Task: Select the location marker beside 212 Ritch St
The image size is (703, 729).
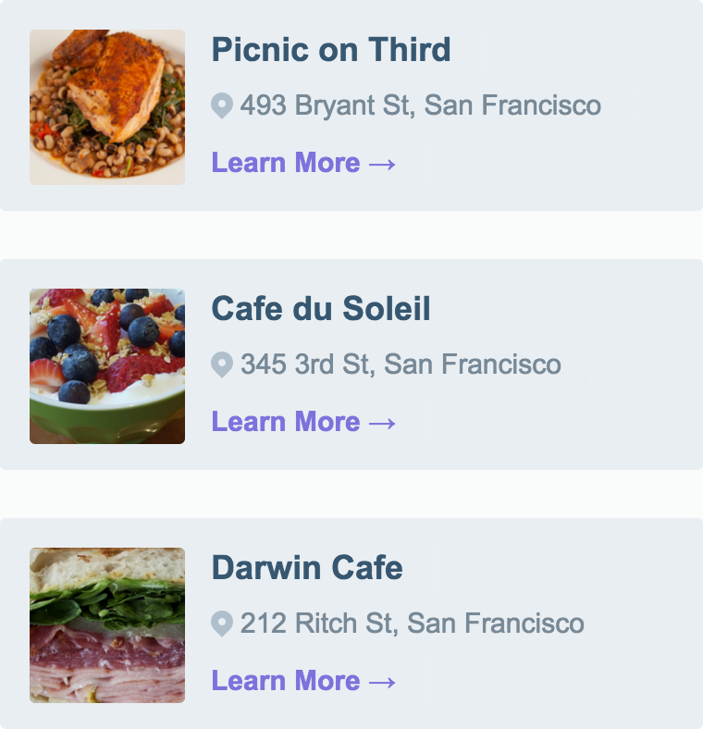Action: click(221, 624)
